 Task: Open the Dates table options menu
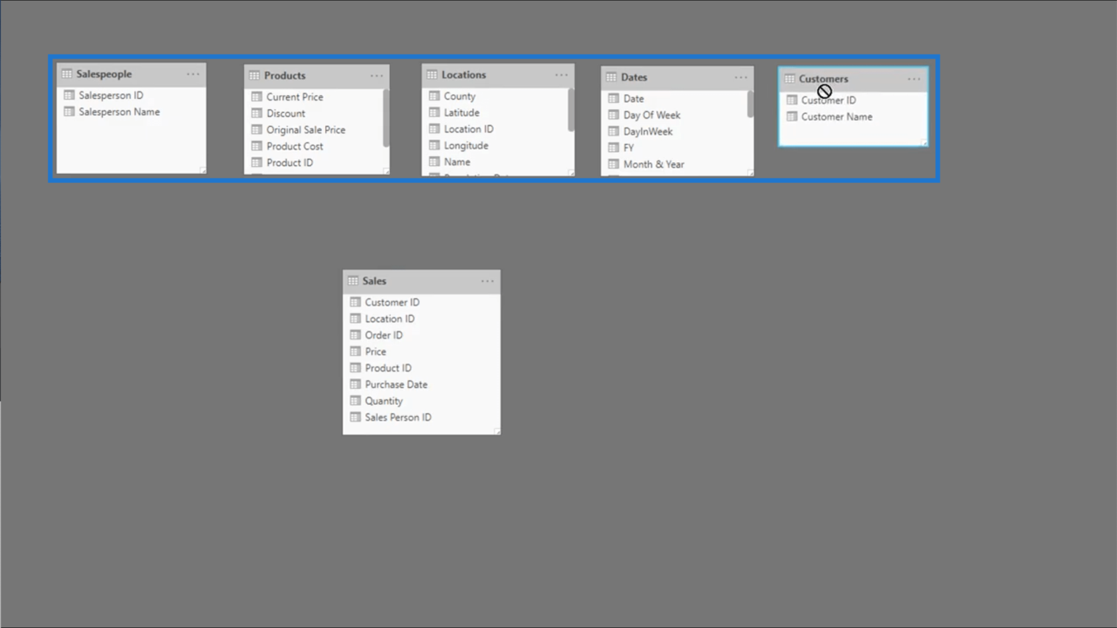[741, 78]
